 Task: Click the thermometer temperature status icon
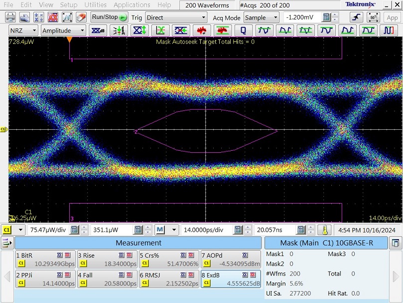point(324,230)
